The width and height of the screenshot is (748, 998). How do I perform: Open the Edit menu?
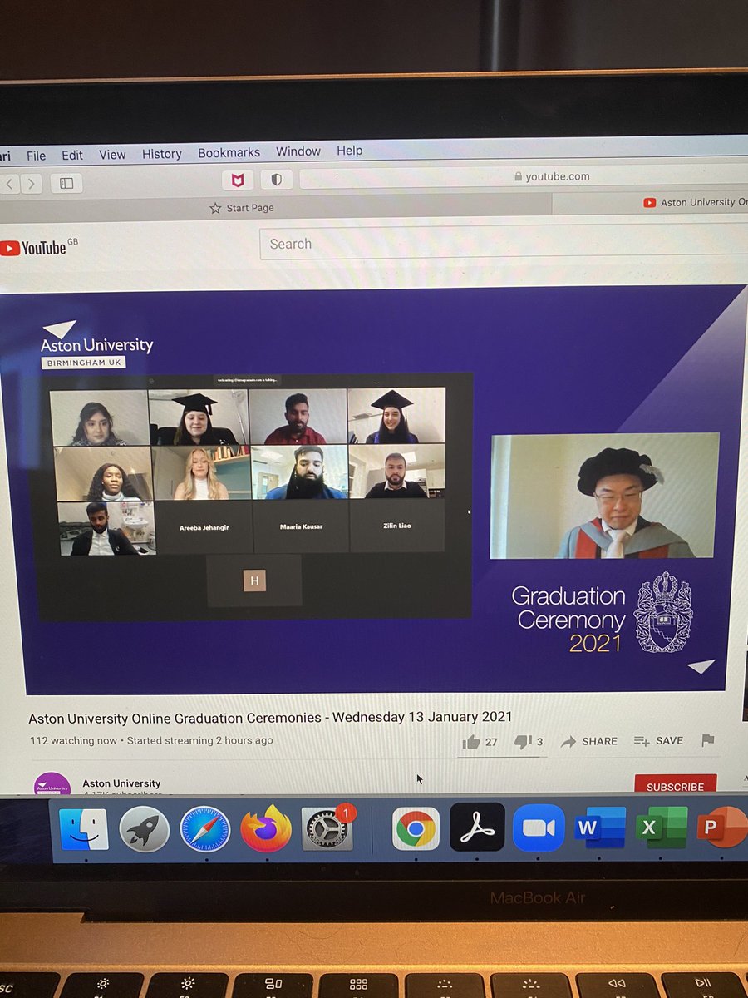(72, 155)
